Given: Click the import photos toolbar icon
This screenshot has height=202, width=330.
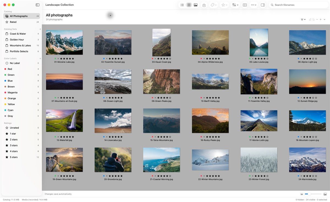Looking at the screenshot, I should [x=204, y=5].
